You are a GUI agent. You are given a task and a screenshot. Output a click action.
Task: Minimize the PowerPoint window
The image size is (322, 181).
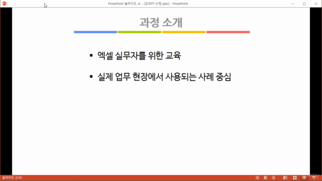293,4
